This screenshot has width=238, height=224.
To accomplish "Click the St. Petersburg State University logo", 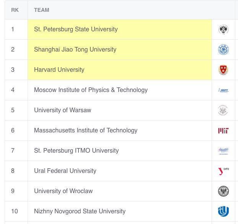I will [x=223, y=29].
